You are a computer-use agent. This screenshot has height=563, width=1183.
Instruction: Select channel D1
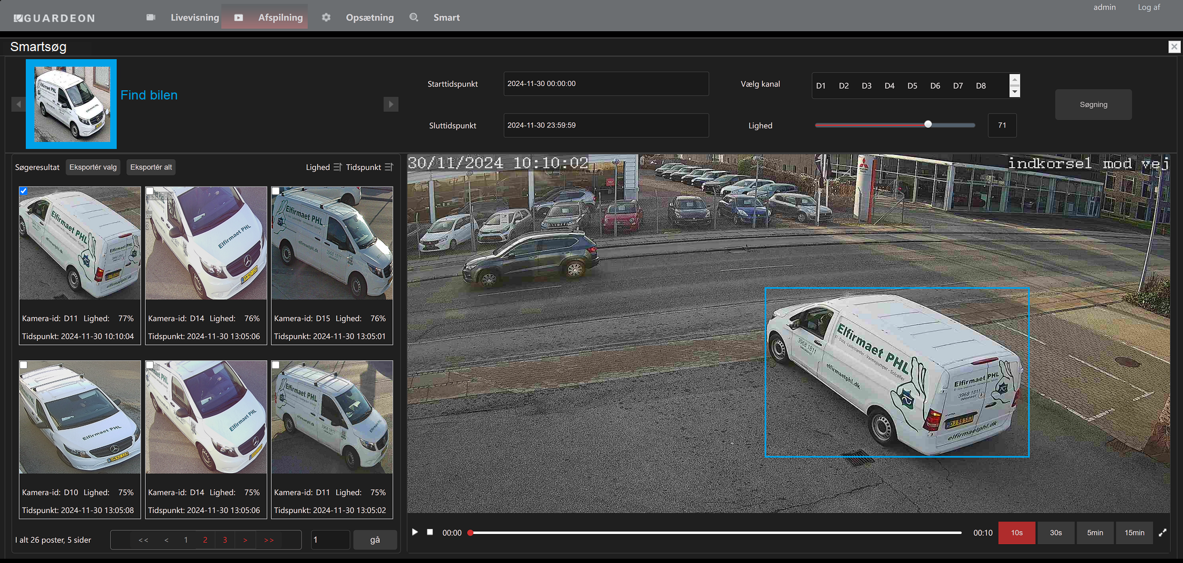[821, 85]
